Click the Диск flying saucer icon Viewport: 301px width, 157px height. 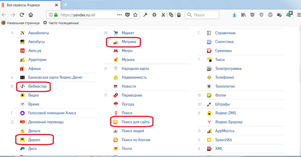(x=23, y=148)
